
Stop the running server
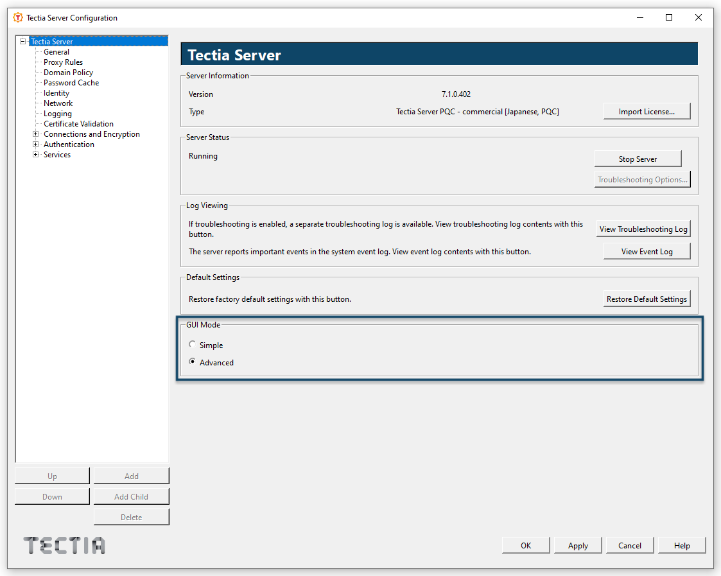point(638,159)
